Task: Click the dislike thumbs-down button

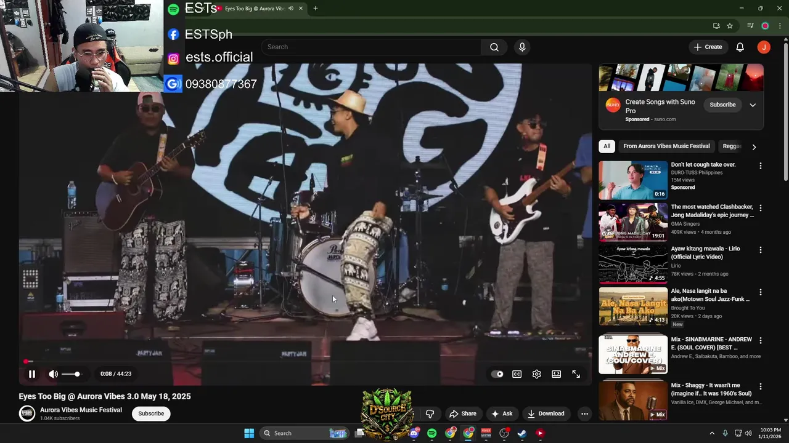Action: point(430,413)
